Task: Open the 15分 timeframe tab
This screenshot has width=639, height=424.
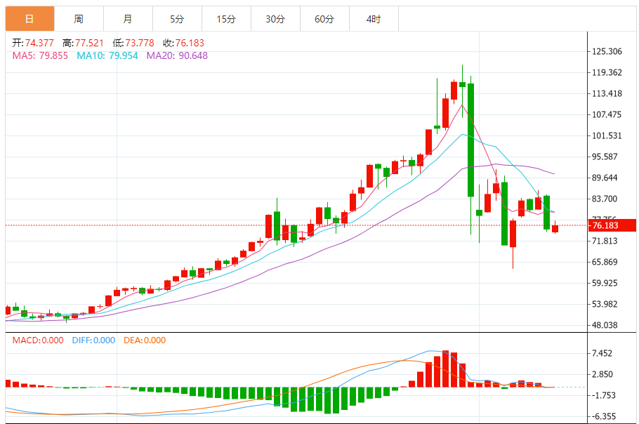Action: [226, 19]
